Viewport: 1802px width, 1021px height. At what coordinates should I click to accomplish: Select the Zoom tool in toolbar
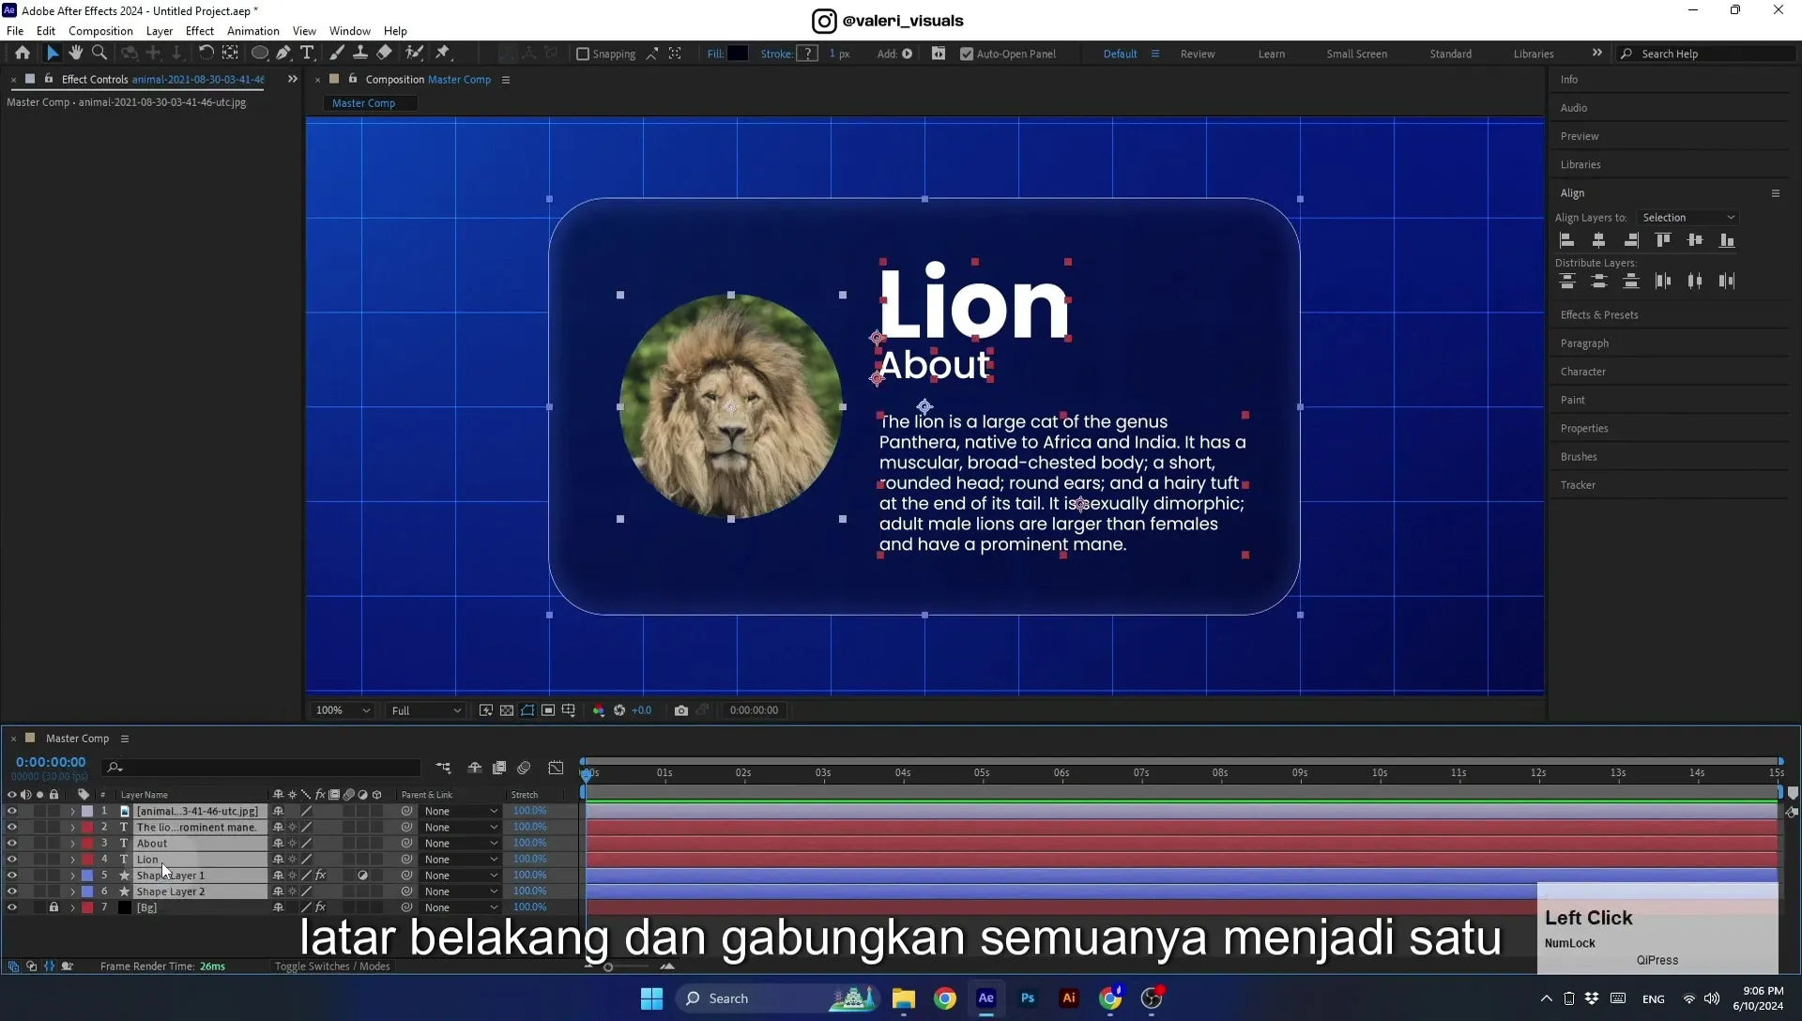(99, 53)
